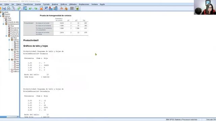Click the Print toolbar icon
This screenshot has height=121, width=216.
click(9, 8)
